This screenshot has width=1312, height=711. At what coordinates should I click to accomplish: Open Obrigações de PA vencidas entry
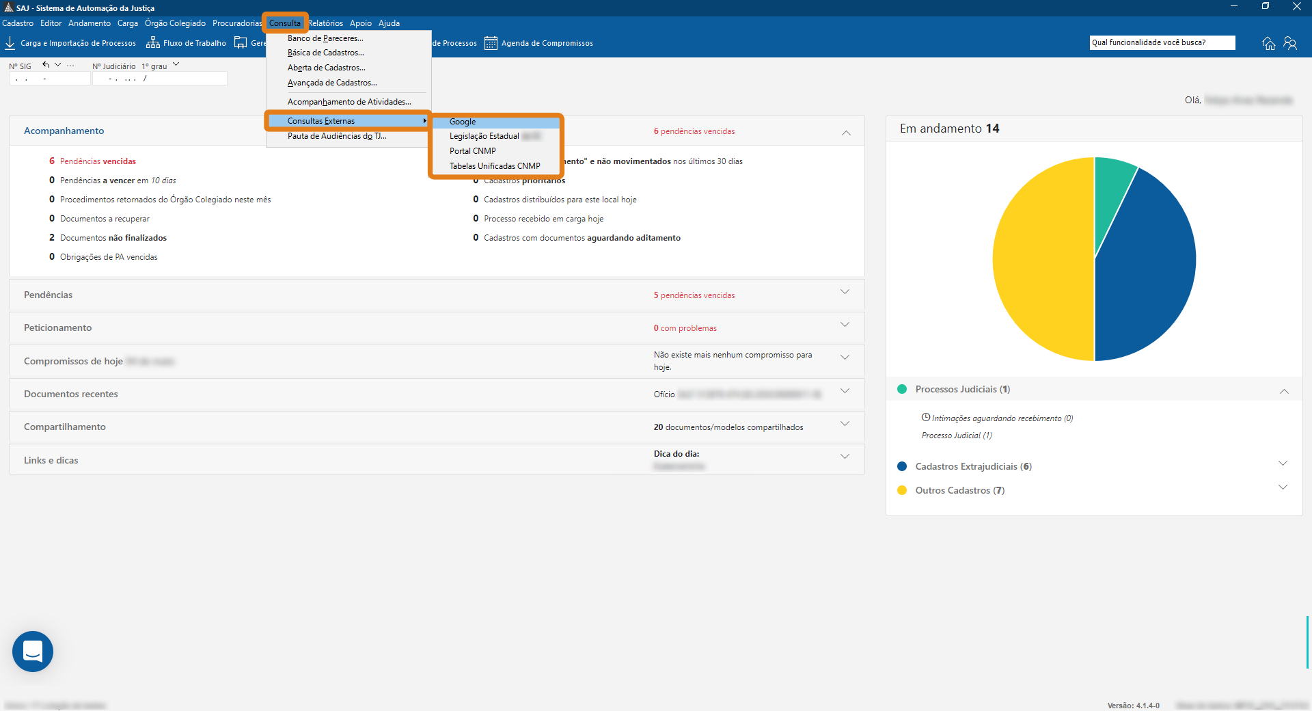pos(109,257)
